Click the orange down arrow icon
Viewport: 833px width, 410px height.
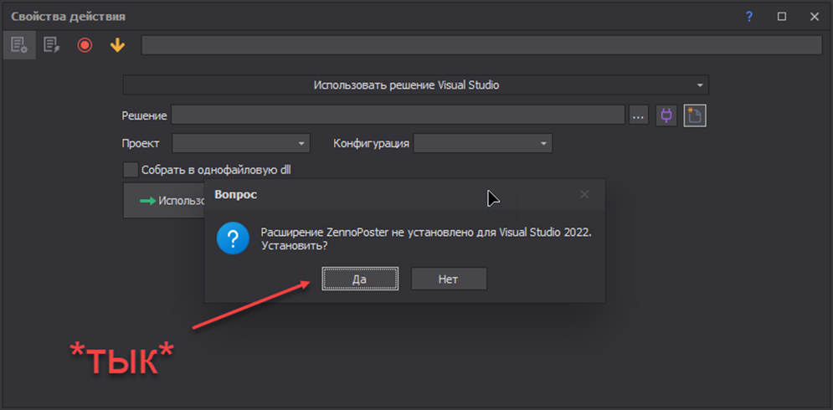(117, 45)
